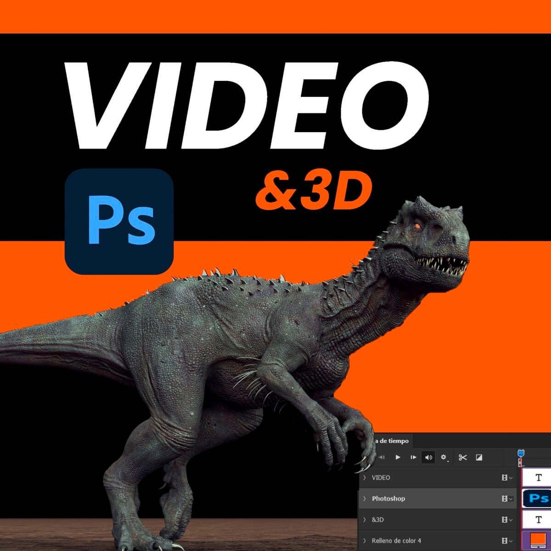
Task: Expand the Relleno de color 4 track
Action: 365,541
